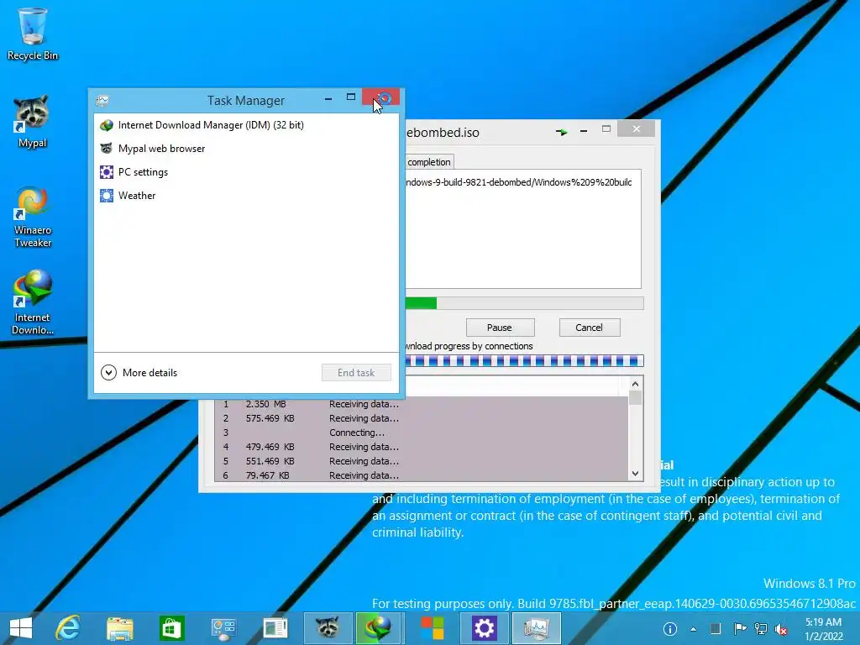Pause the IDM download
860x645 pixels.
[500, 328]
